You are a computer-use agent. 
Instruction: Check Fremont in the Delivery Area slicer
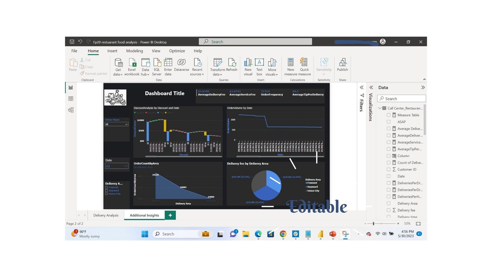pos(106,187)
